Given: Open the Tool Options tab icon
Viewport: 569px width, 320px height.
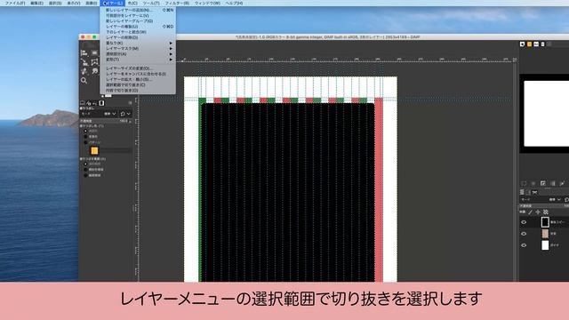Looking at the screenshot, I should click(83, 103).
